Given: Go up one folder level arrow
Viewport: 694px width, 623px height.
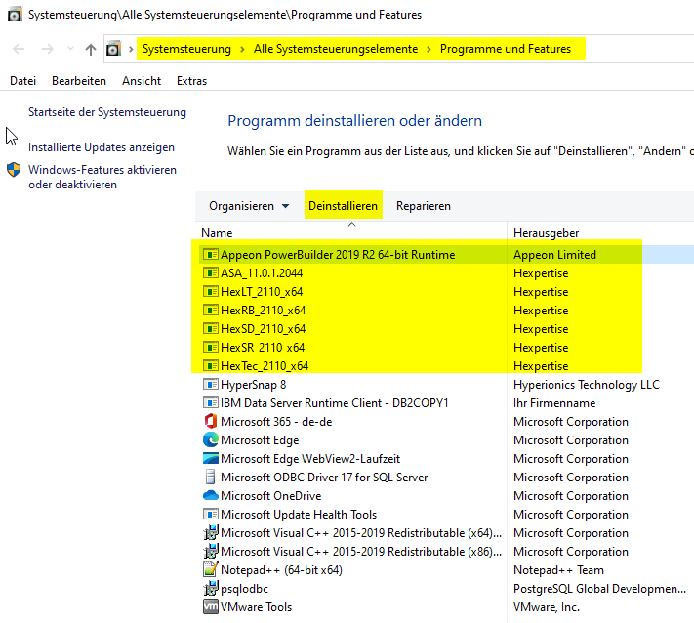Looking at the screenshot, I should 91,49.
